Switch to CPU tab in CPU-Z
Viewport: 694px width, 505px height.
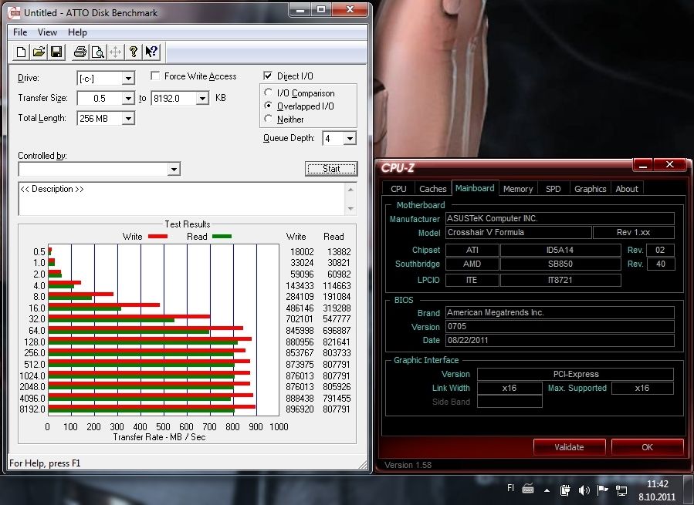[398, 189]
